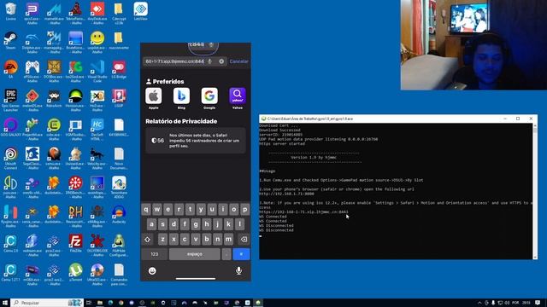
Task: Tap the q key on the keyboard
Action: 146,210
